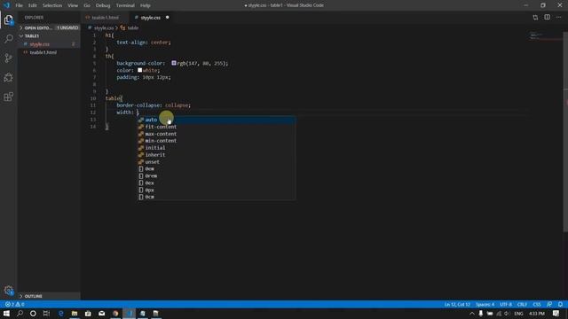
Task: Click the feedback icon in status bar
Action: click(x=549, y=305)
